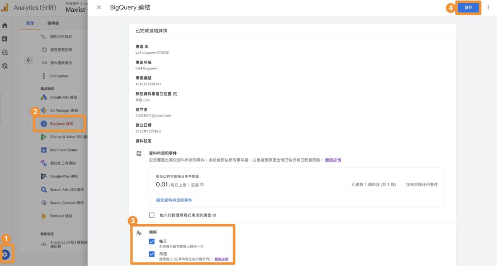497x266 pixels.
Task: Toggle 加入行動應用程式串流的廣告 ID checkbox
Action: pyautogui.click(x=152, y=215)
